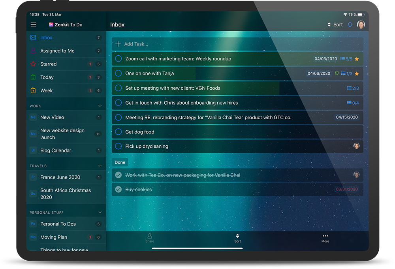The image size is (395, 269).
Task: Click the Moving Plan list icon
Action: (33, 237)
